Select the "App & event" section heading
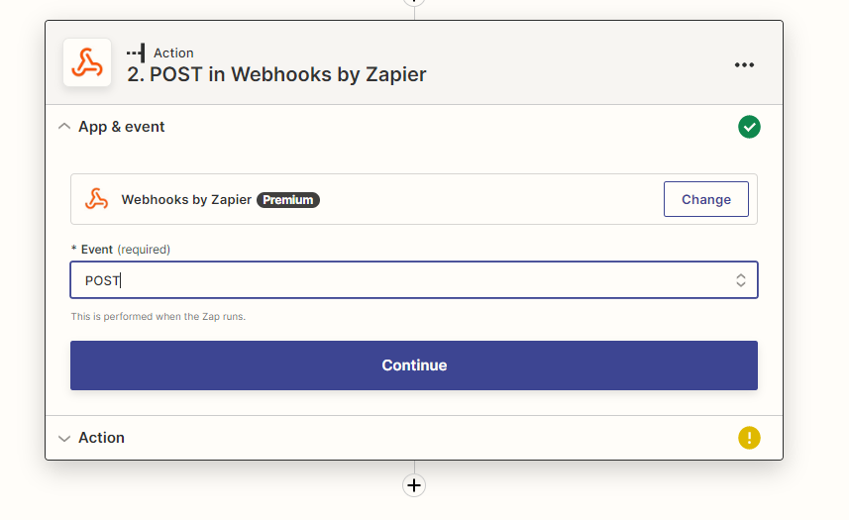Screen dimensions: 849x520 [x=122, y=127]
